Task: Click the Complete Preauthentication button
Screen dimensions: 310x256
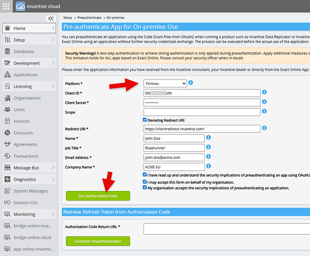Action: 98,241
